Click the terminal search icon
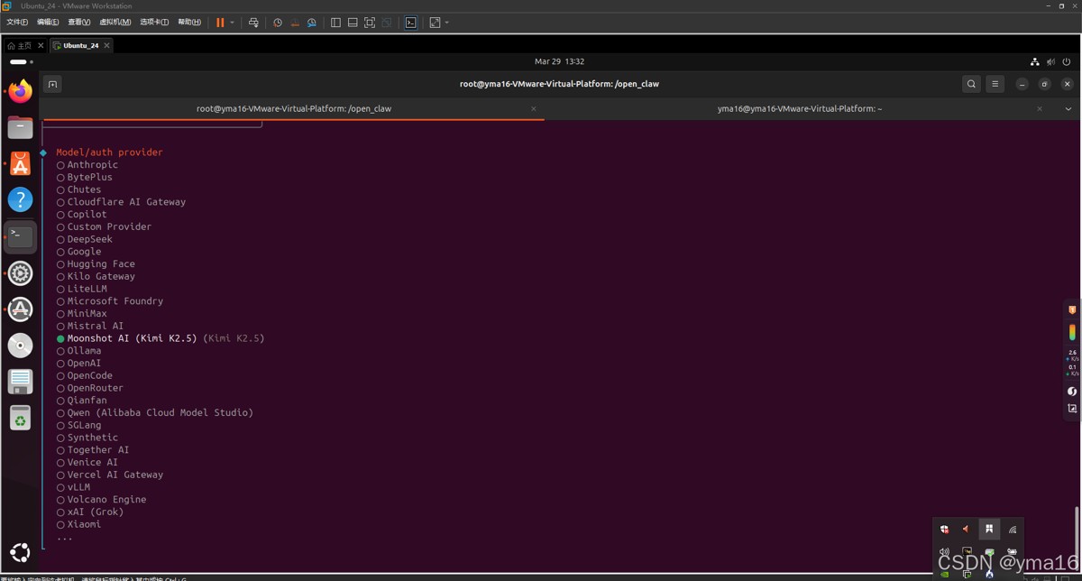Viewport: 1082px width, 581px height. click(x=971, y=84)
